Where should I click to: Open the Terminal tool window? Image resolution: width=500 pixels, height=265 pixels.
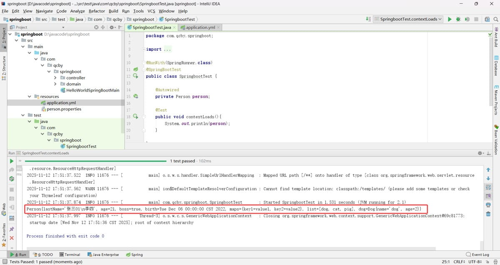70,255
